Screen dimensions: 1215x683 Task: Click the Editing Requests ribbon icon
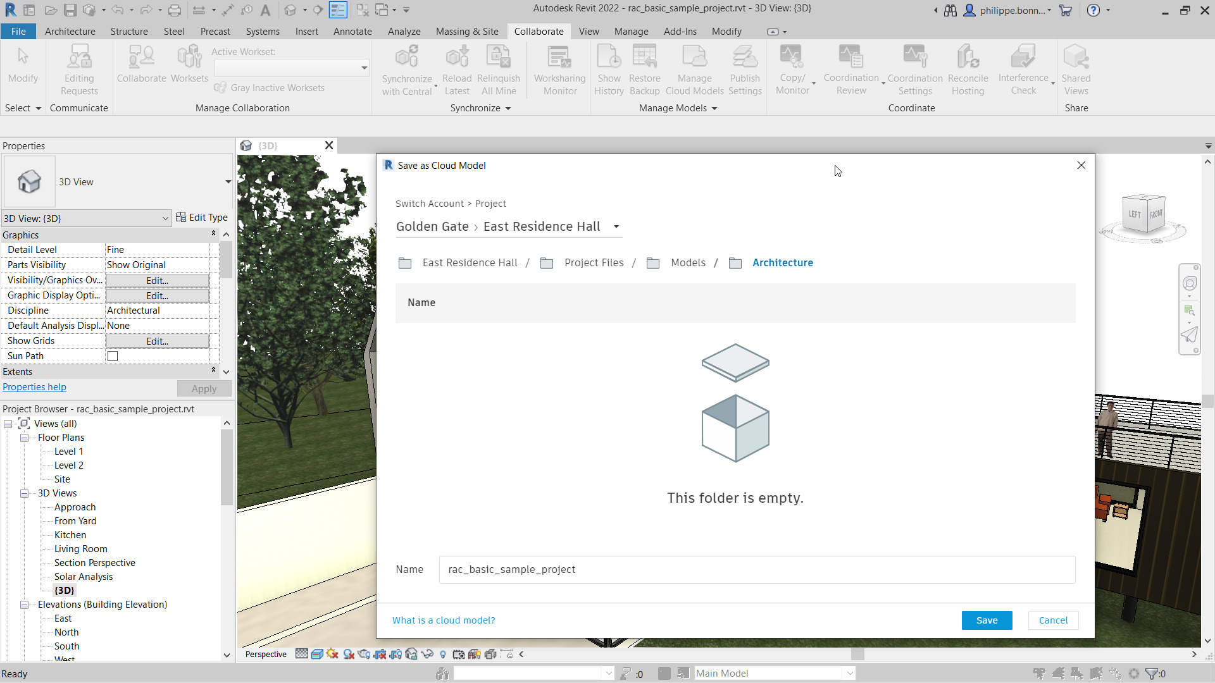(79, 57)
